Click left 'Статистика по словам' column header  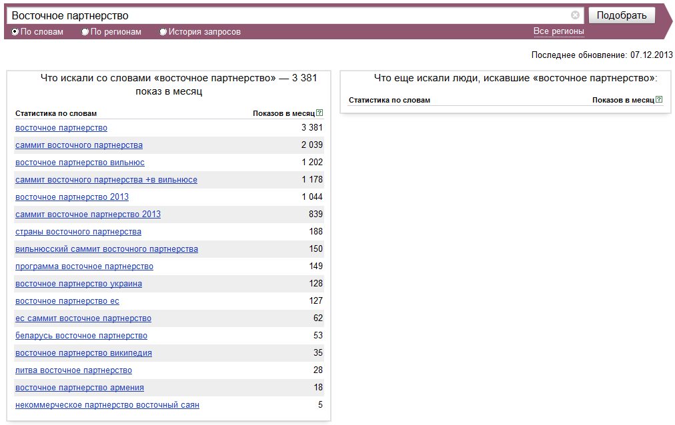click(x=56, y=113)
